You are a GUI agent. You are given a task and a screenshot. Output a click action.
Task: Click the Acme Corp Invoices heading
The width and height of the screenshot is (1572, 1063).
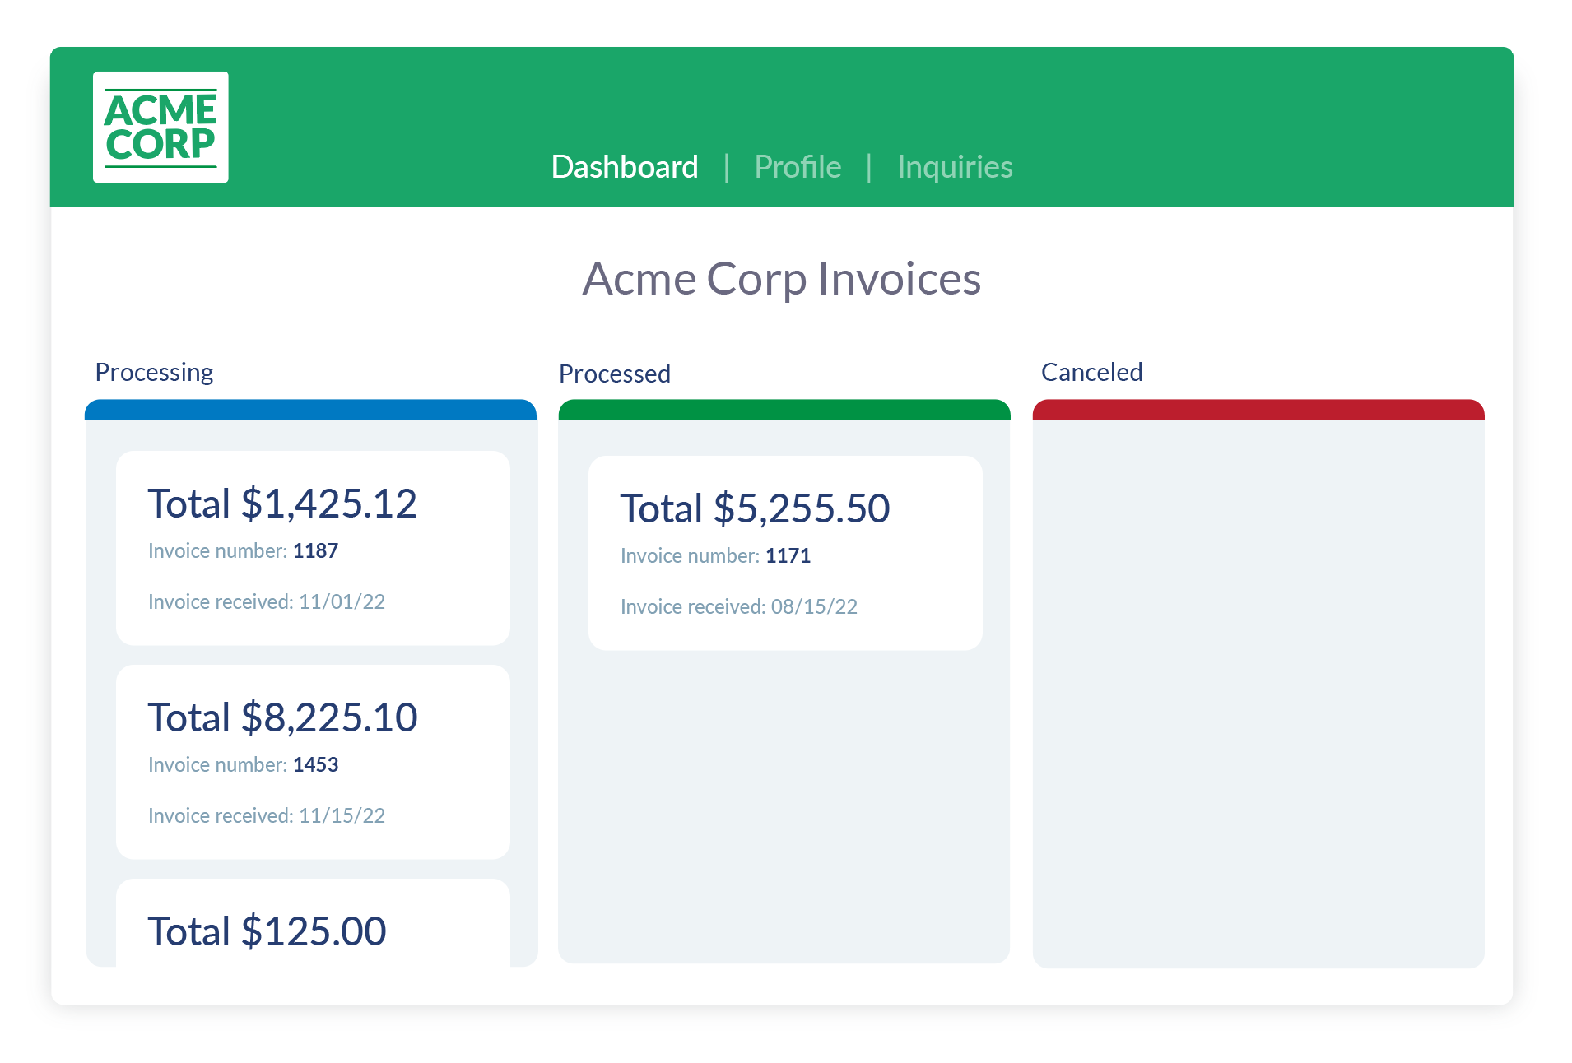click(781, 279)
